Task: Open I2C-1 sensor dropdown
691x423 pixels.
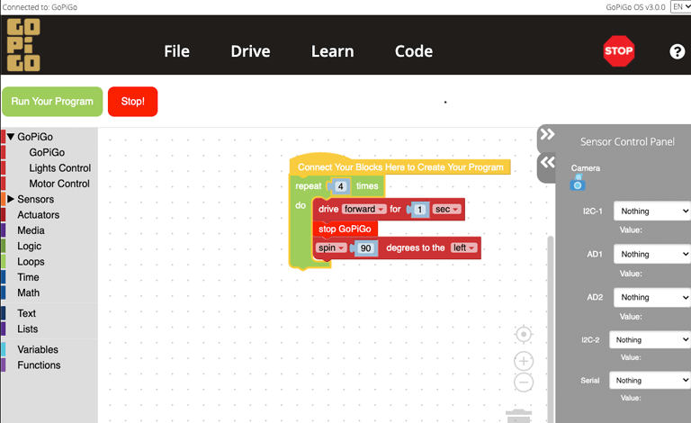Action: pyautogui.click(x=651, y=211)
